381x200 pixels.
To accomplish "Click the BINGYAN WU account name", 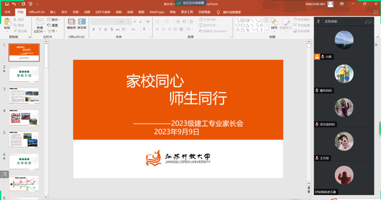I will (315, 4).
